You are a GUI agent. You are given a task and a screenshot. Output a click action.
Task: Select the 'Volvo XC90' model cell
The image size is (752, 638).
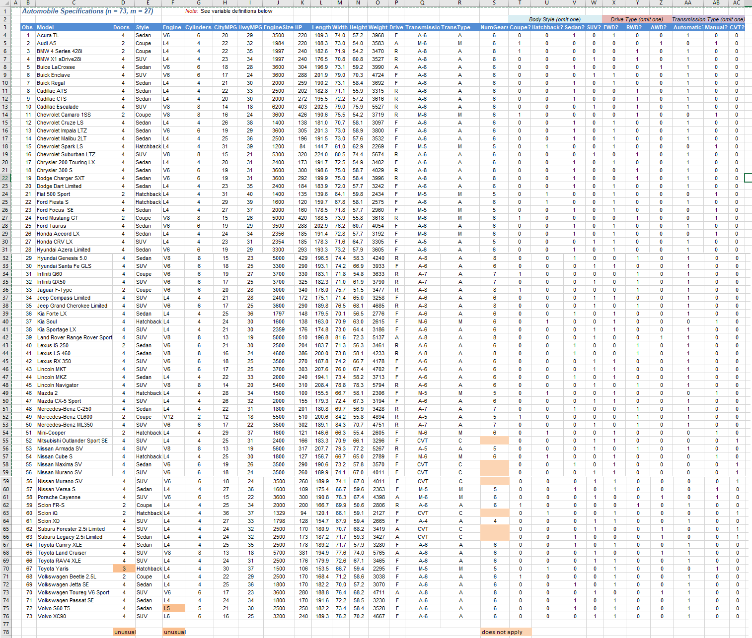click(74, 616)
